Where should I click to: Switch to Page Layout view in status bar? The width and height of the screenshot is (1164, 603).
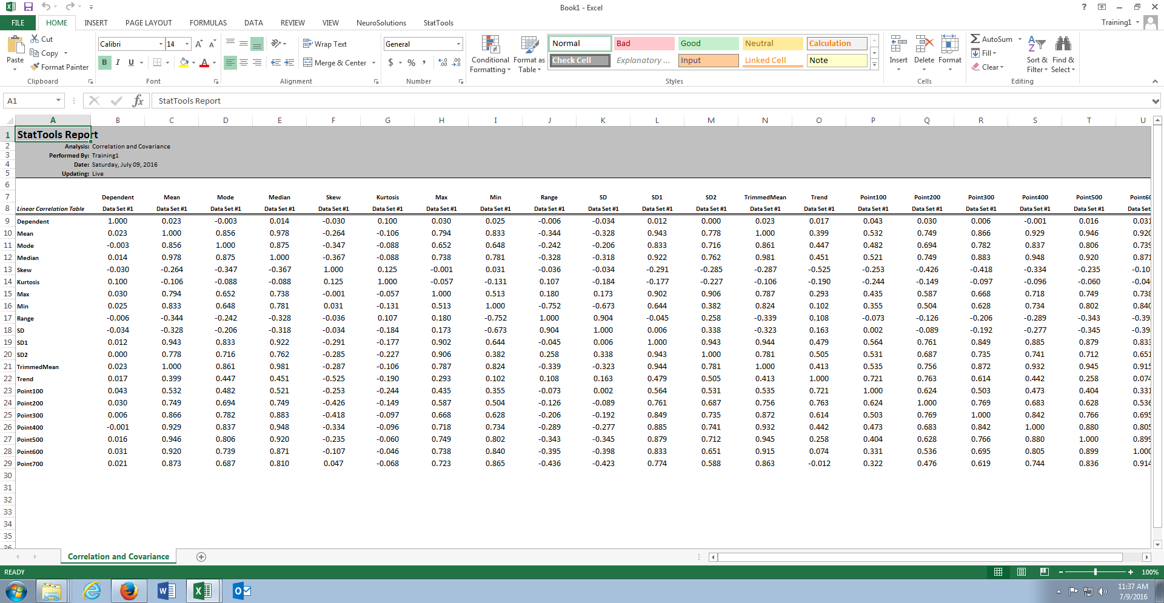coord(1022,571)
